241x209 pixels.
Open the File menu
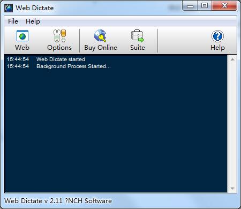pyautogui.click(x=13, y=21)
